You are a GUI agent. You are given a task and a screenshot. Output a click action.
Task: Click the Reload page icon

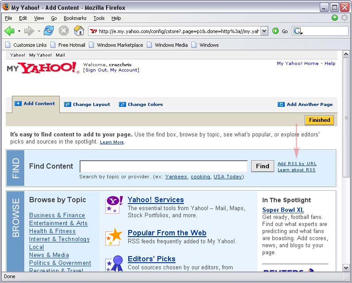click(49, 31)
